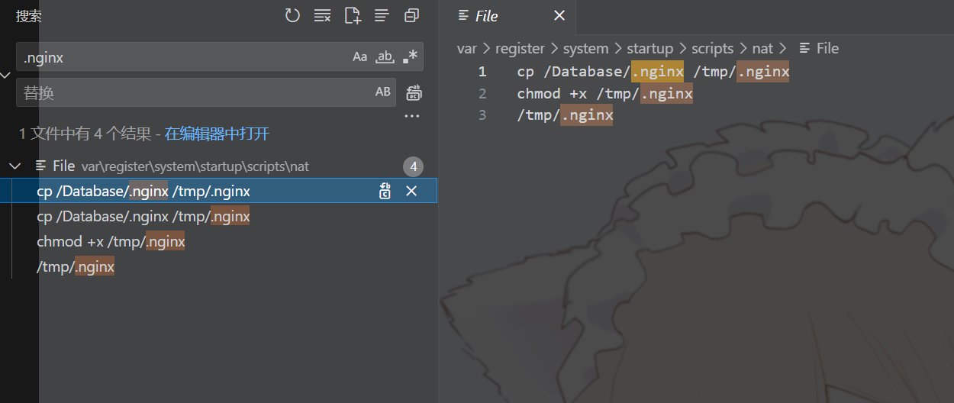Viewport: 954px width, 403px height.
Task: Close the File editor tab
Action: (x=559, y=16)
